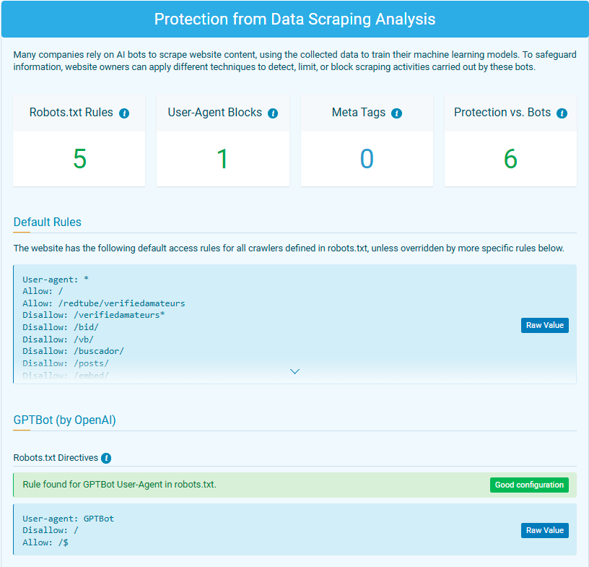The width and height of the screenshot is (589, 567).
Task: Click Raw Value in the Default Rules block
Action: pyautogui.click(x=544, y=325)
